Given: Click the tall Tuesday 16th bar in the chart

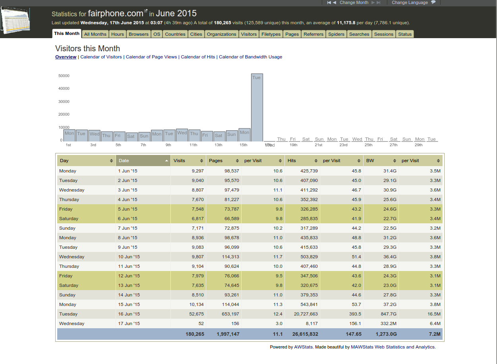Looking at the screenshot, I should (x=257, y=107).
